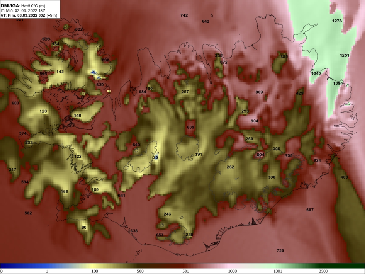Click the map value 620
This screenshot has width=365, height=274.
[x=46, y=39]
